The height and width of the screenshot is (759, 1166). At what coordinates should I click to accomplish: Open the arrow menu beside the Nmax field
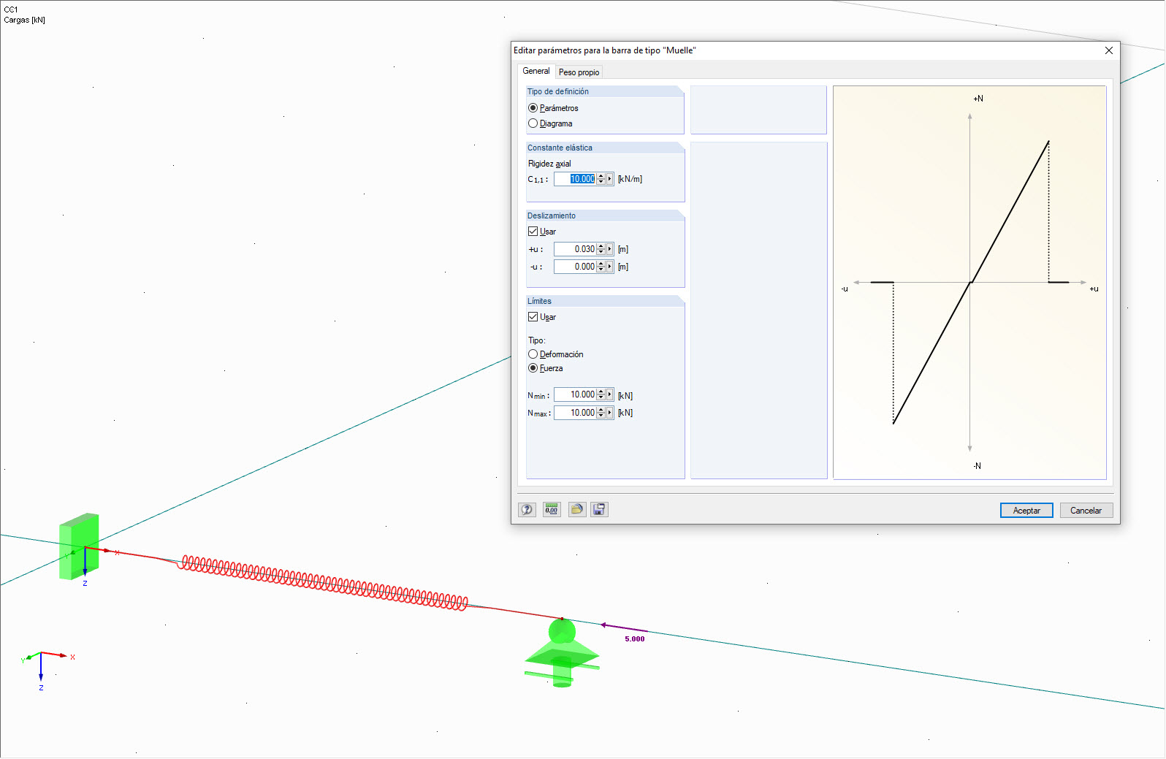click(610, 413)
